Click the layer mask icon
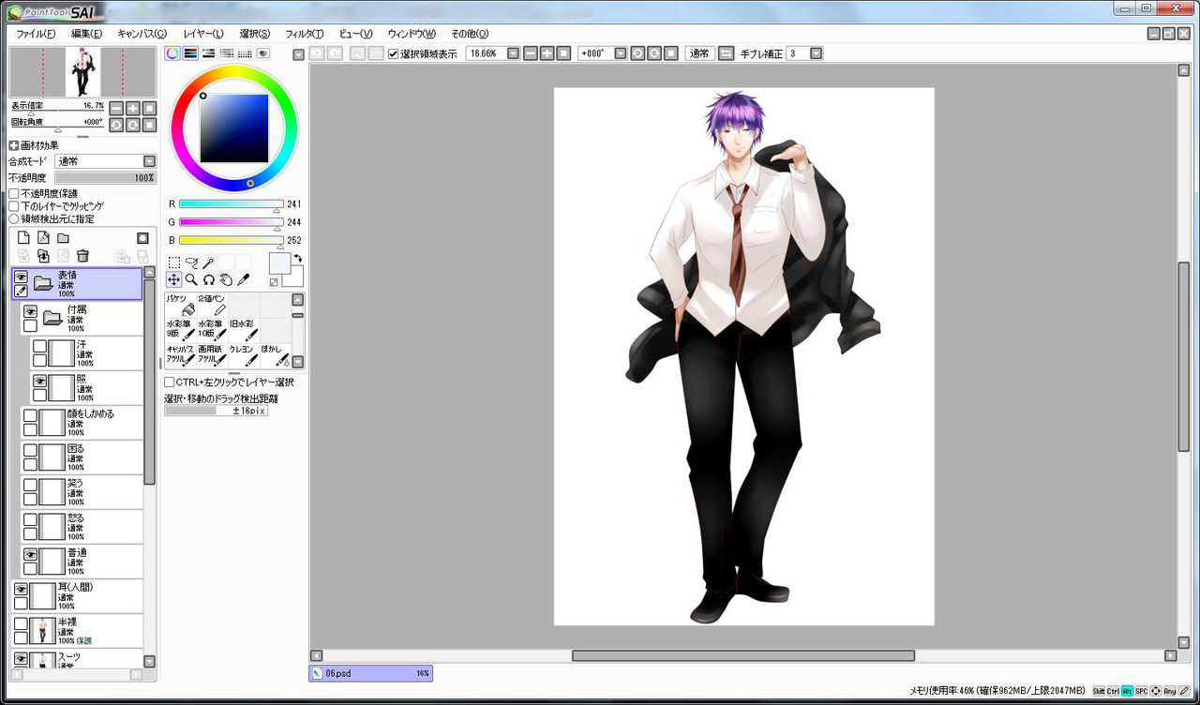The image size is (1200, 705). coord(142,238)
